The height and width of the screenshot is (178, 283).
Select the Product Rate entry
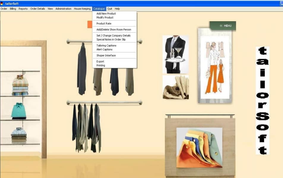point(104,24)
